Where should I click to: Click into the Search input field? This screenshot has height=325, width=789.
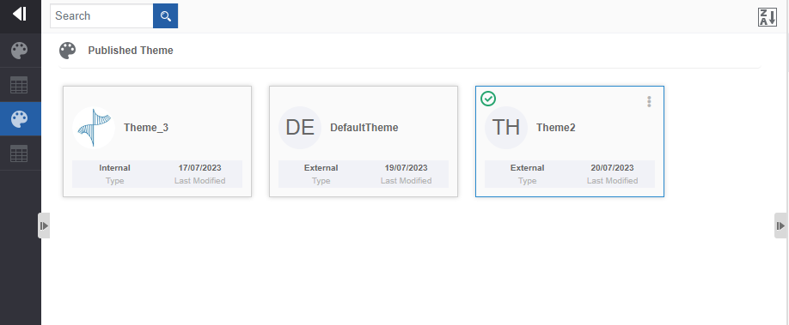(101, 16)
